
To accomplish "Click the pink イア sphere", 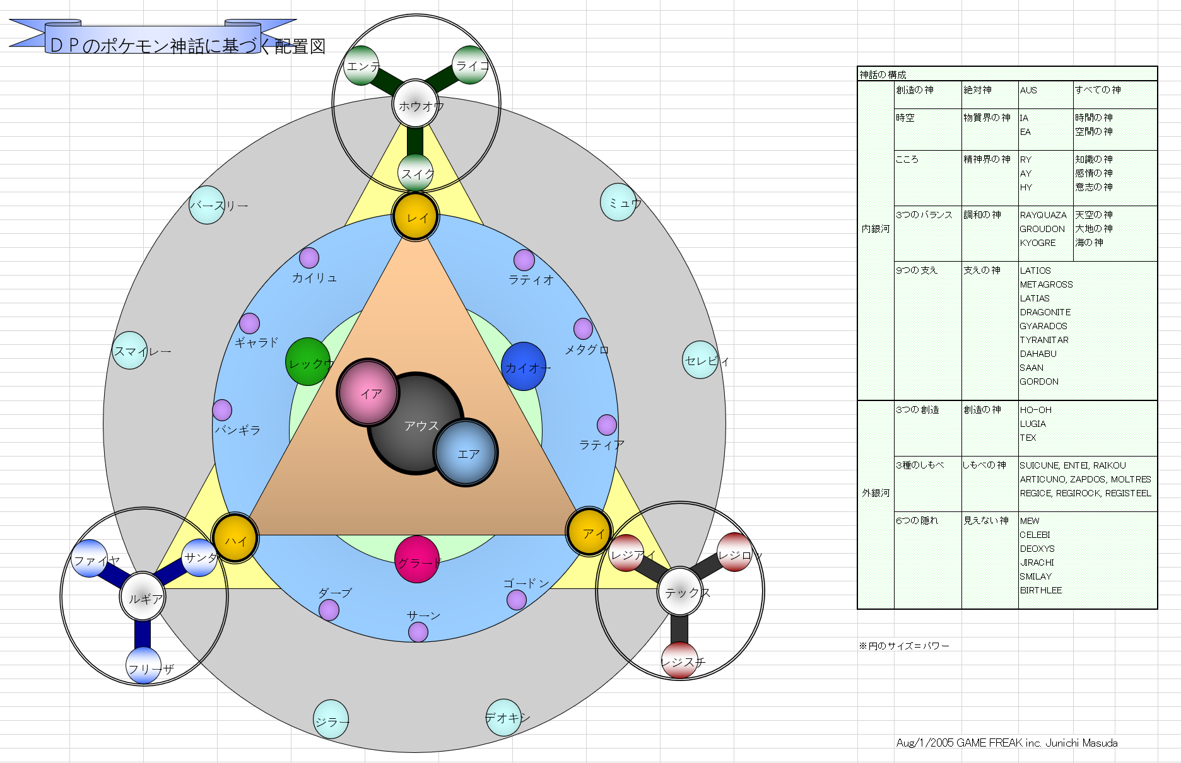I will coord(368,392).
